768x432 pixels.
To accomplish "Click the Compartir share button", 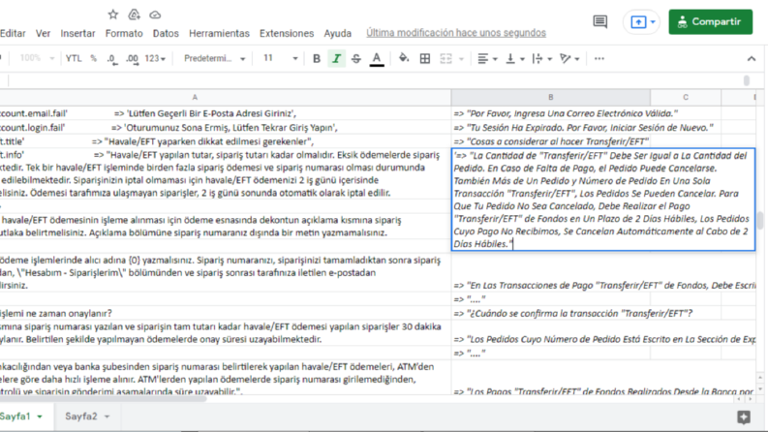I will 710,21.
